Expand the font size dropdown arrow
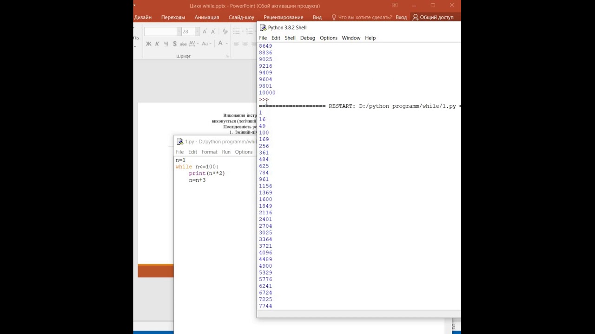 (x=197, y=32)
